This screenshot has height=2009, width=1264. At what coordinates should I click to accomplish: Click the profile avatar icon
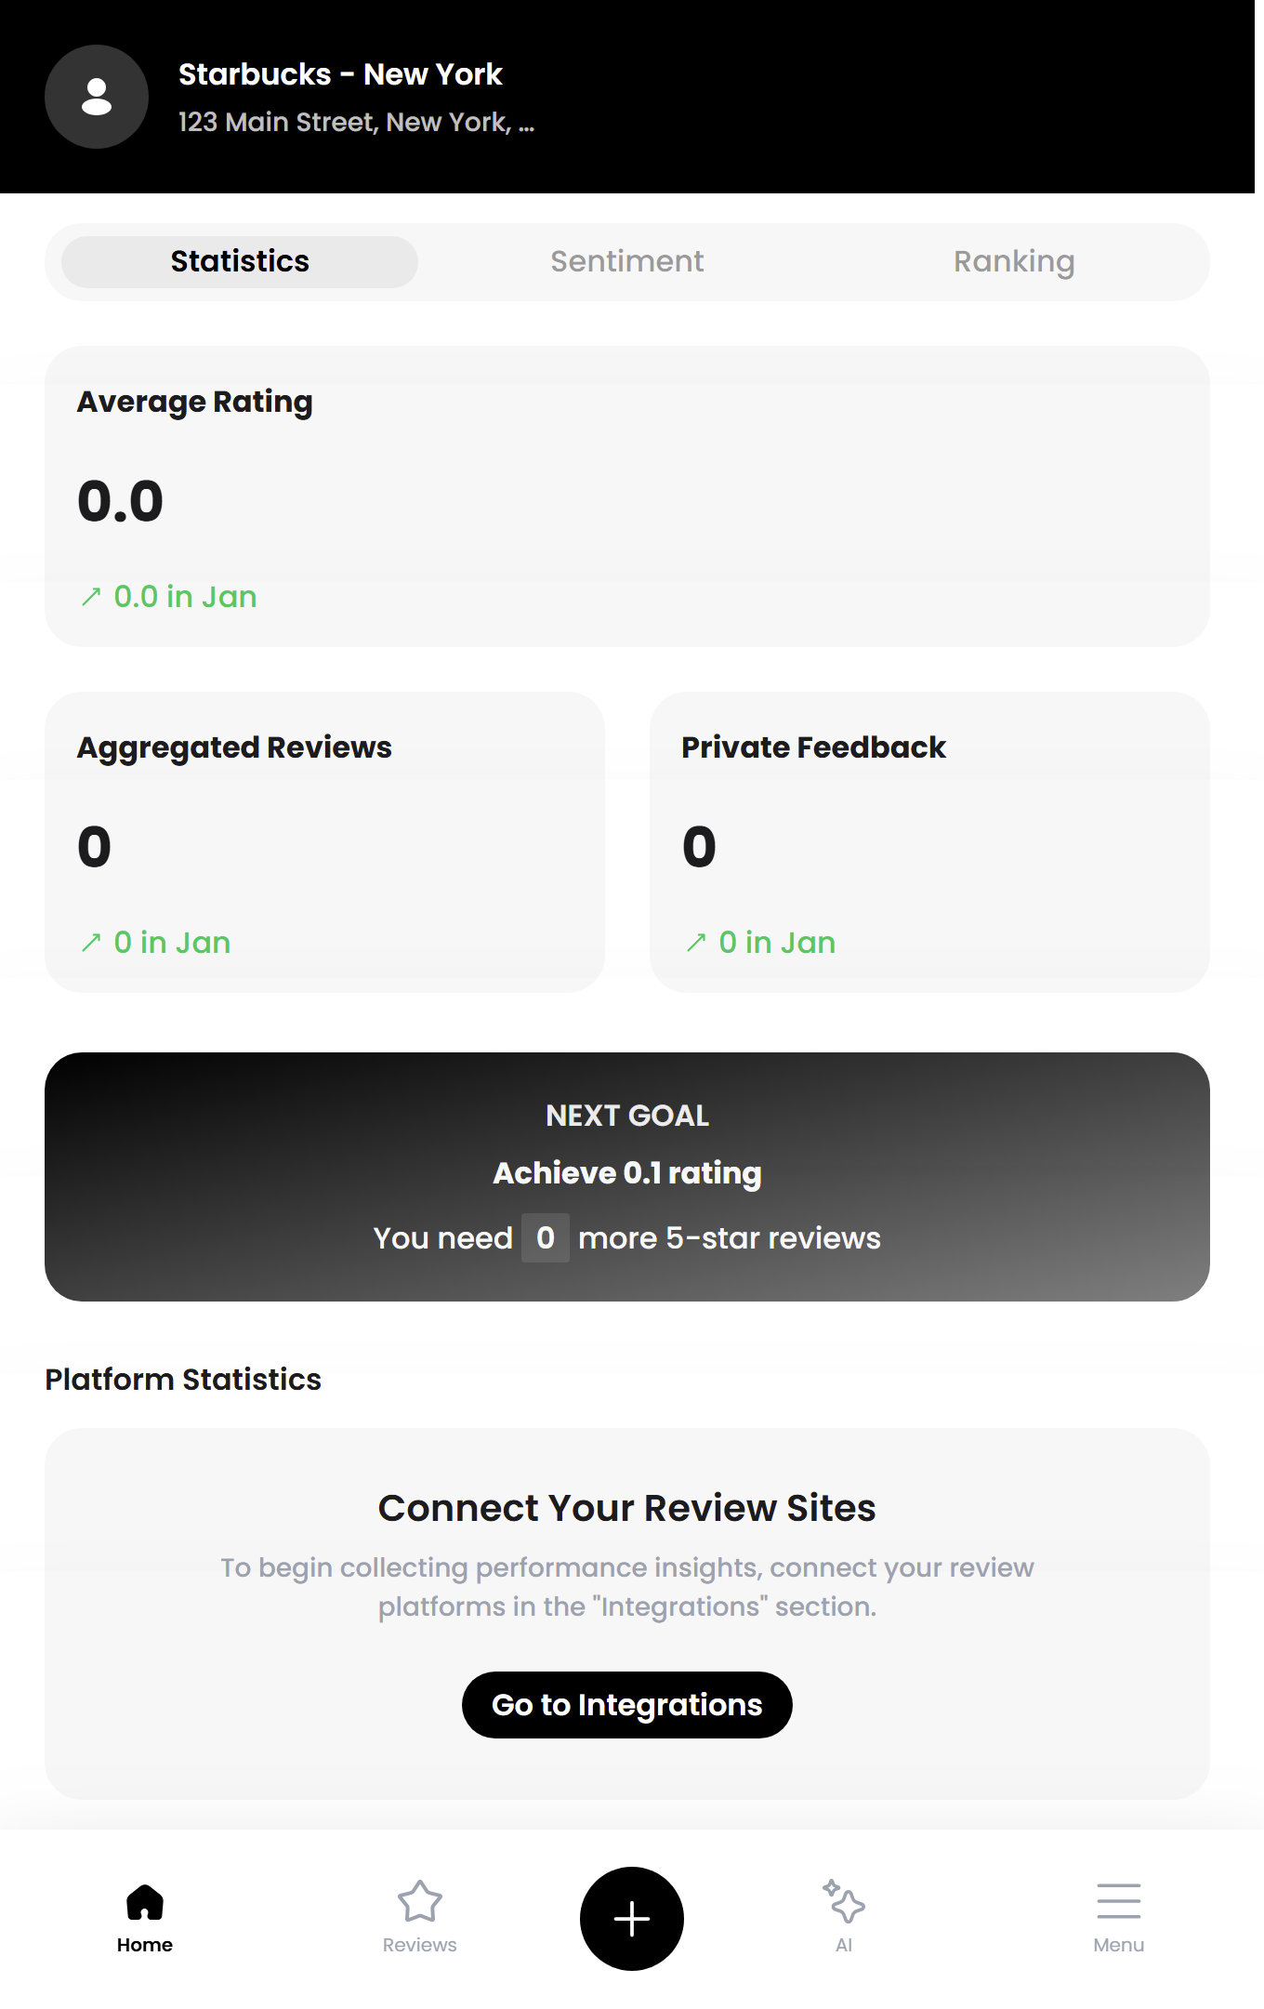click(x=97, y=97)
